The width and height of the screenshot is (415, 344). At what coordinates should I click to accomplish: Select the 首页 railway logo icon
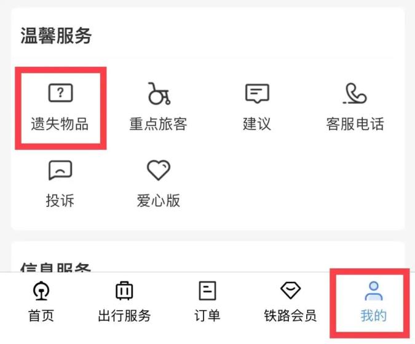[41, 291]
